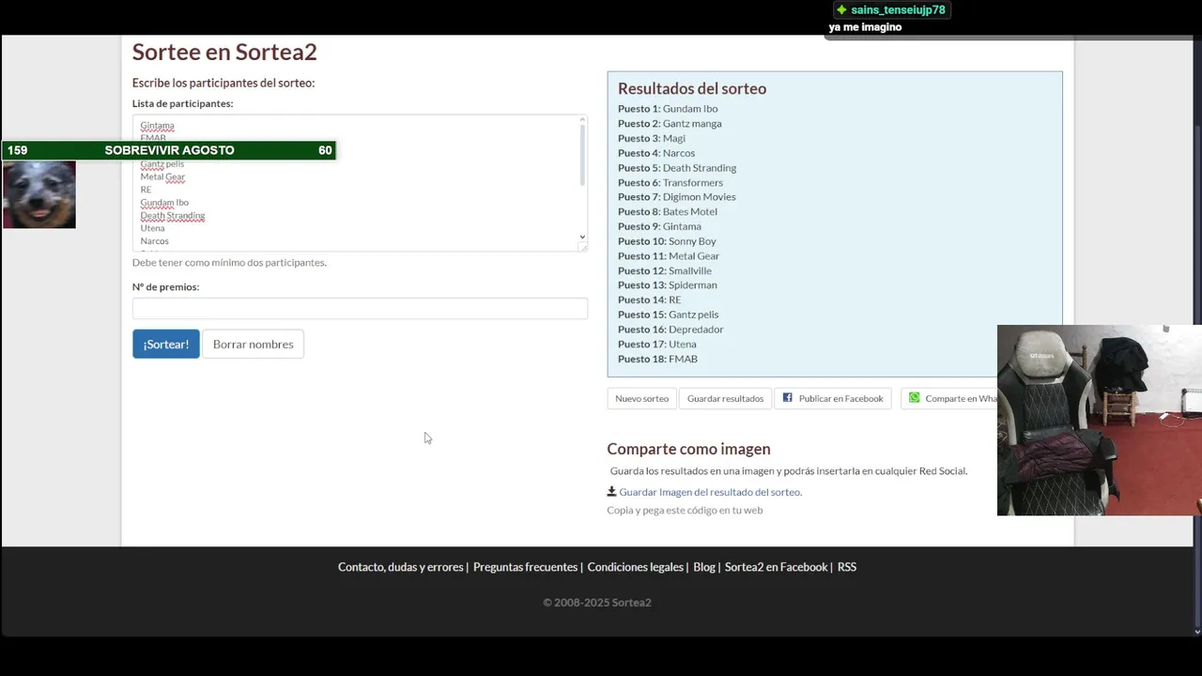Click the green icon beside sains_tenseiujp78

(841, 10)
